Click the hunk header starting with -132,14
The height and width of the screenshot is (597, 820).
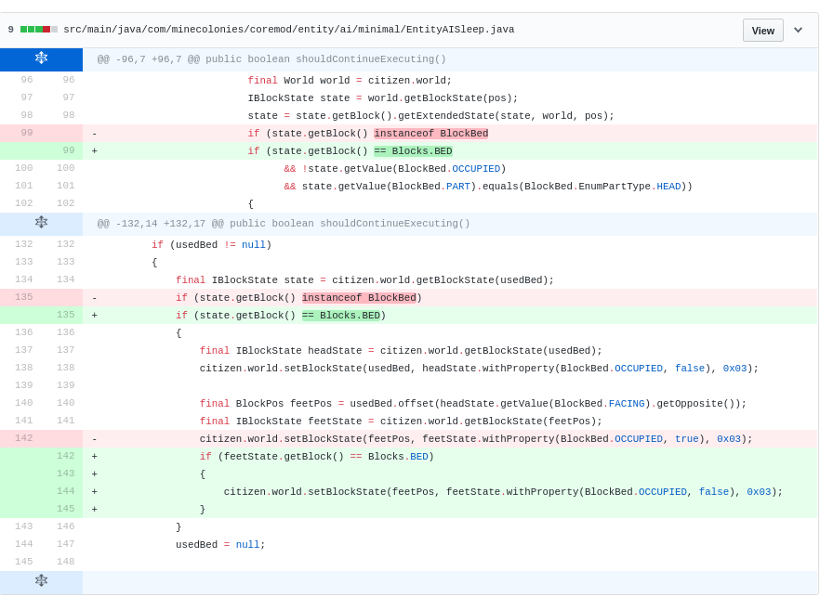coord(284,224)
